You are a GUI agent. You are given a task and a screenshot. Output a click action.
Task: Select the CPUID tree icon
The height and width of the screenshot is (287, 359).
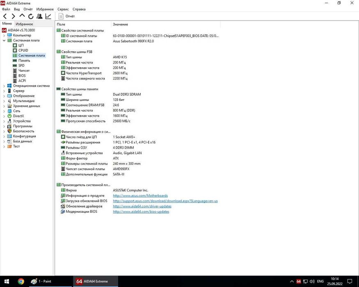[15, 50]
